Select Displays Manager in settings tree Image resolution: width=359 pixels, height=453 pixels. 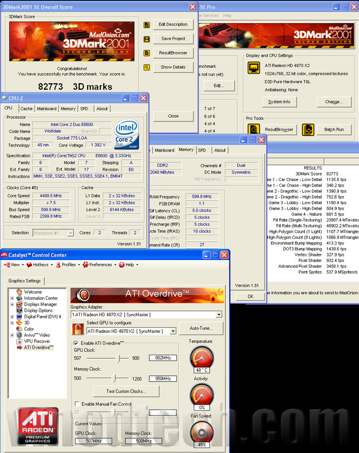40,304
